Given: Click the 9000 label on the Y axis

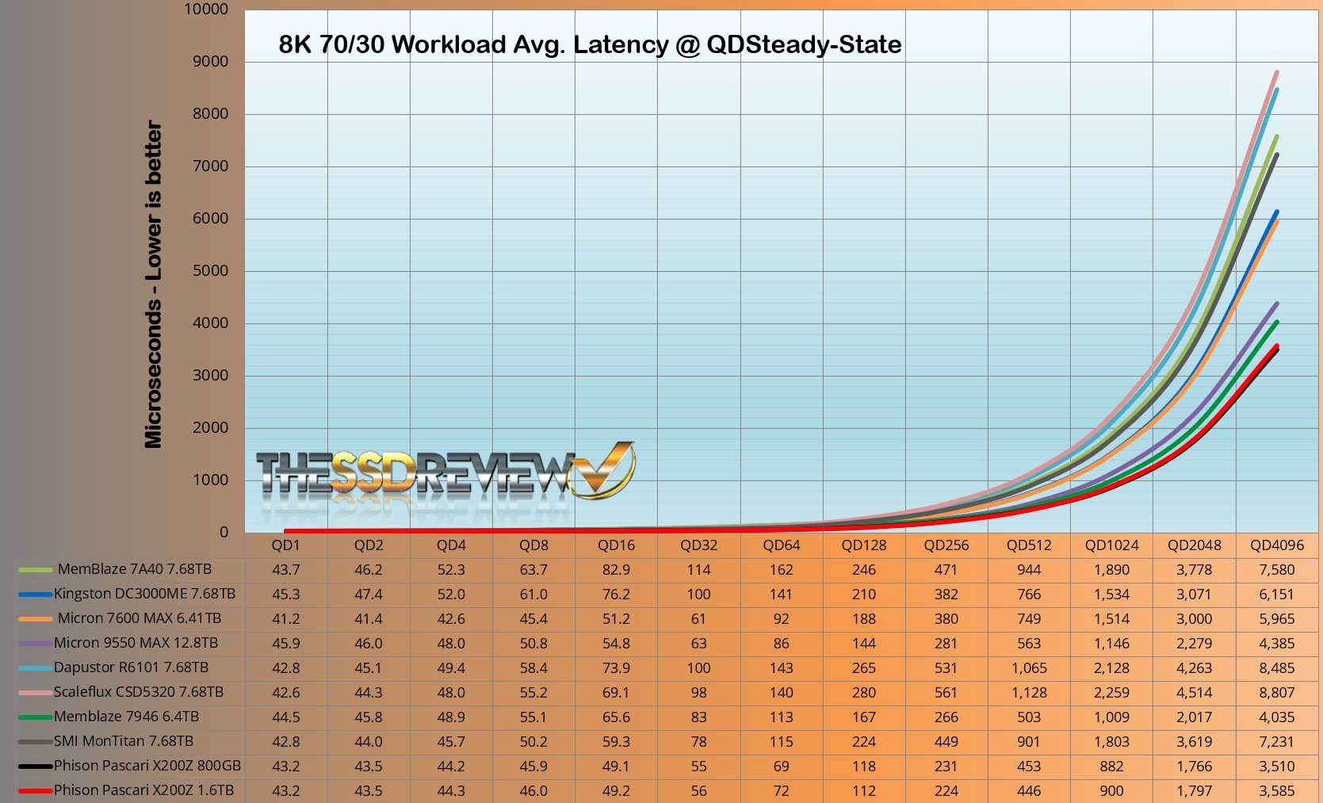Looking at the screenshot, I should 210,62.
